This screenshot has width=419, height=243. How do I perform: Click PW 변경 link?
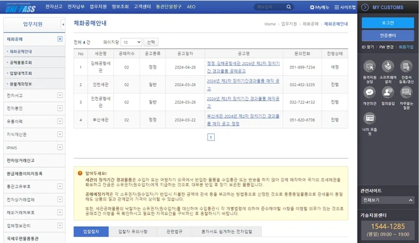[x=386, y=47]
